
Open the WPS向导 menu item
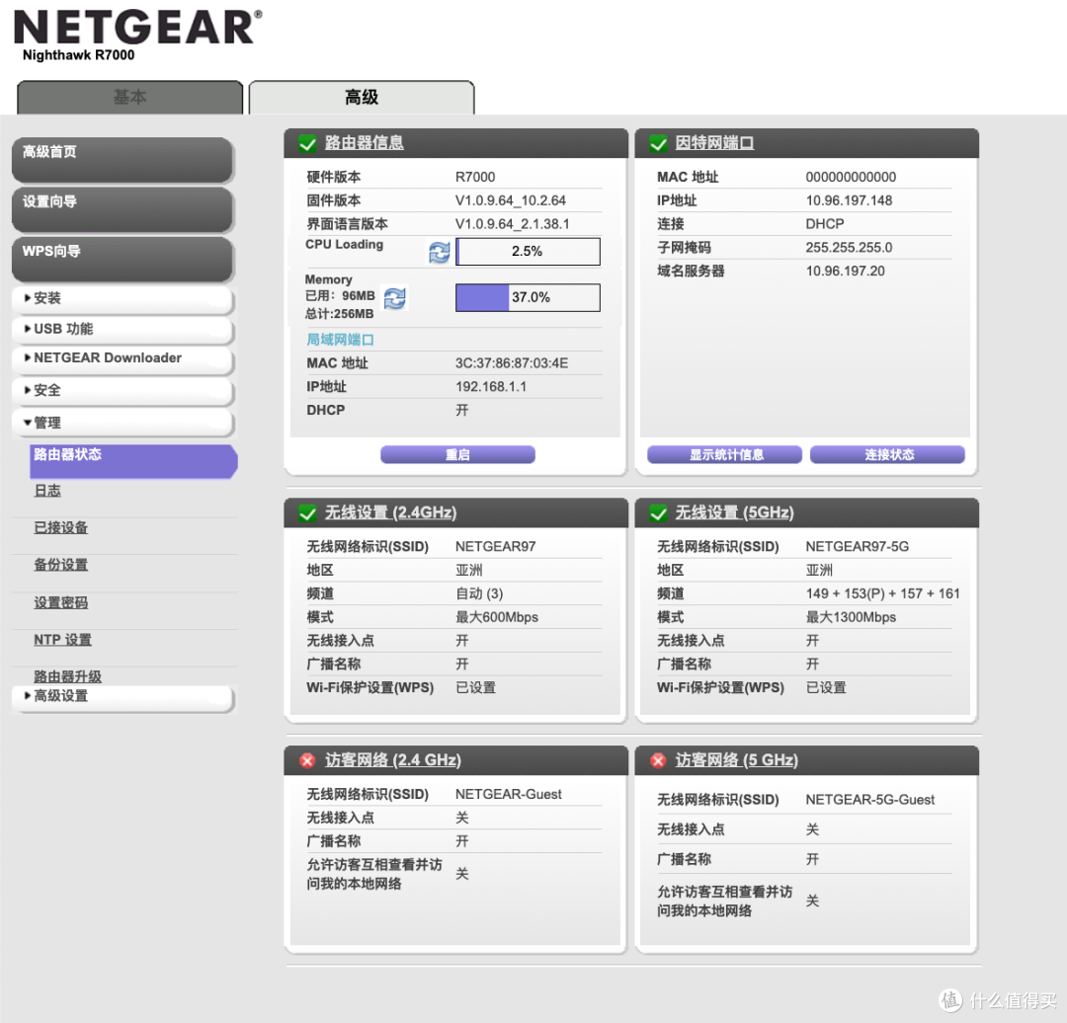pyautogui.click(x=123, y=259)
